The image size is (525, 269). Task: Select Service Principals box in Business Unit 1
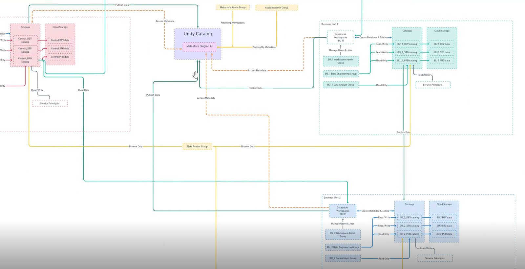coord(432,85)
